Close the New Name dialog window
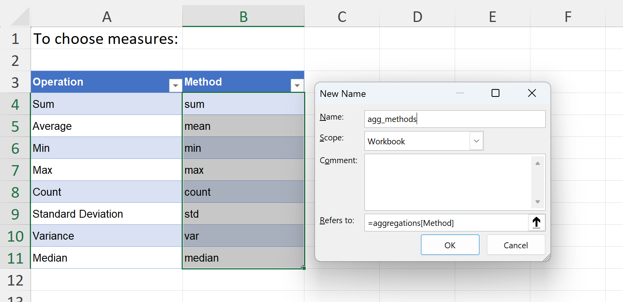This screenshot has width=623, height=302. coord(532,93)
